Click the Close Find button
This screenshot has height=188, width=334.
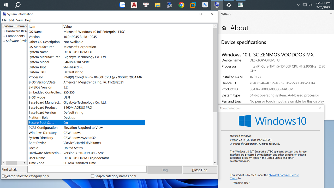(200, 170)
